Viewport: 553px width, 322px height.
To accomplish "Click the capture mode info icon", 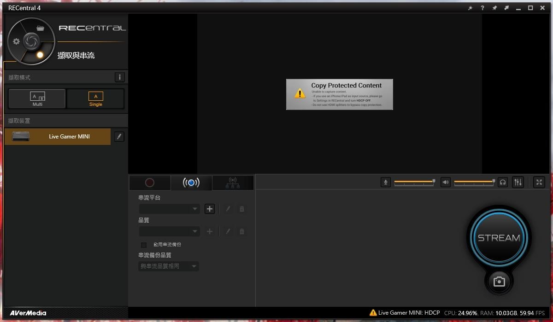I will 119,77.
